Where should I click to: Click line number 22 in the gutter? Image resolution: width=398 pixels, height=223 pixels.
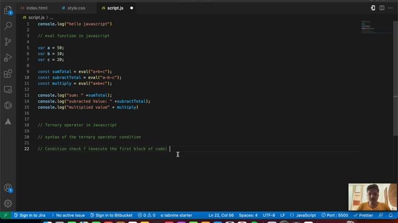click(x=27, y=149)
